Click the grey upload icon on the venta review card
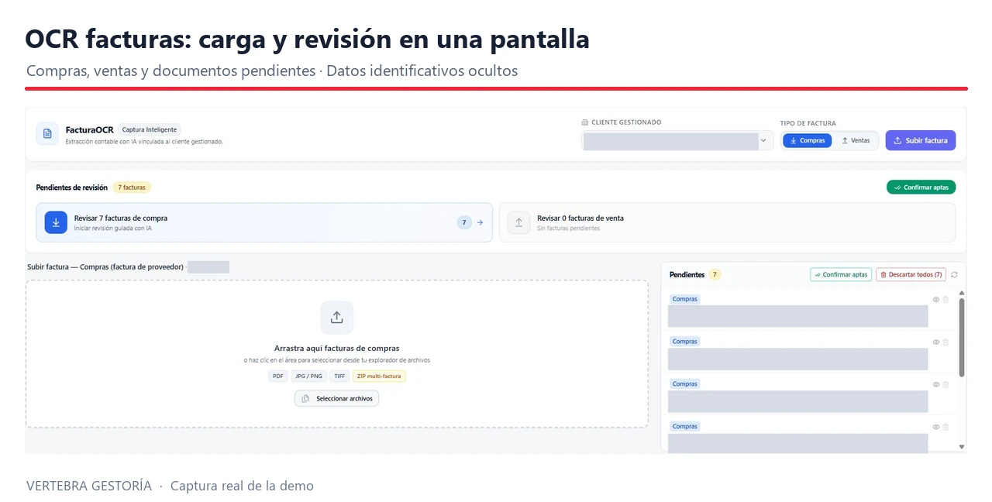 point(518,222)
